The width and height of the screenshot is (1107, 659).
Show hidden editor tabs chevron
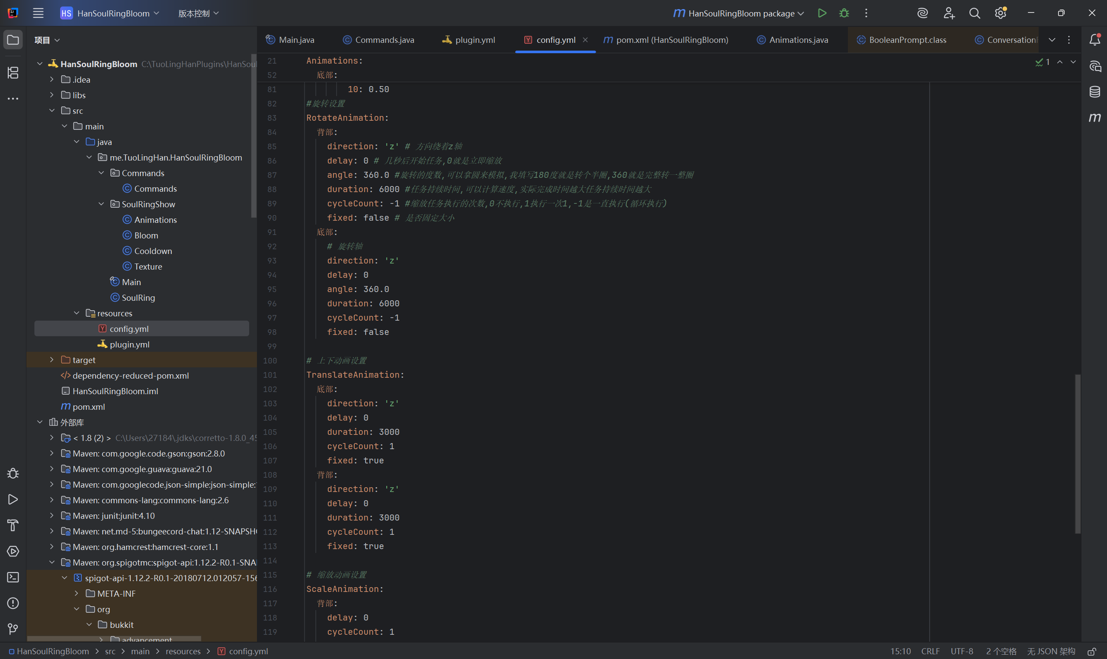1052,40
